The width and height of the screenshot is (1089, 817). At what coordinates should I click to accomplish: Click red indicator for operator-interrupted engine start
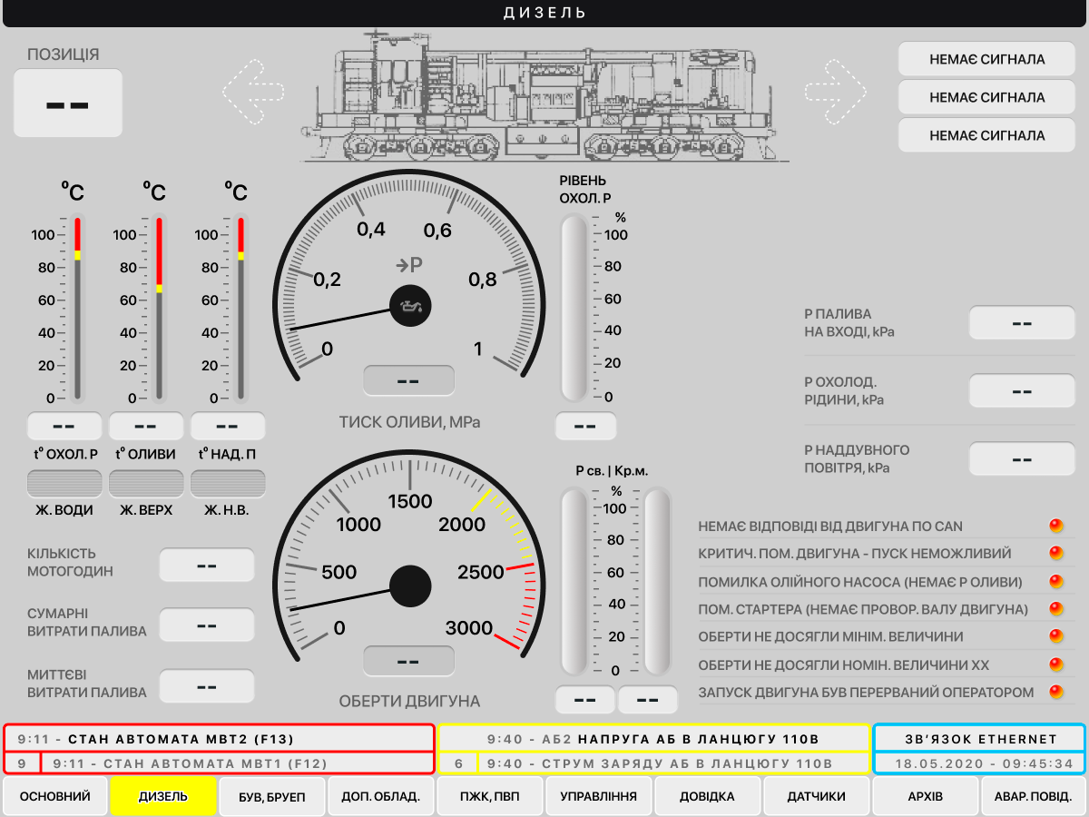pos(1055,692)
